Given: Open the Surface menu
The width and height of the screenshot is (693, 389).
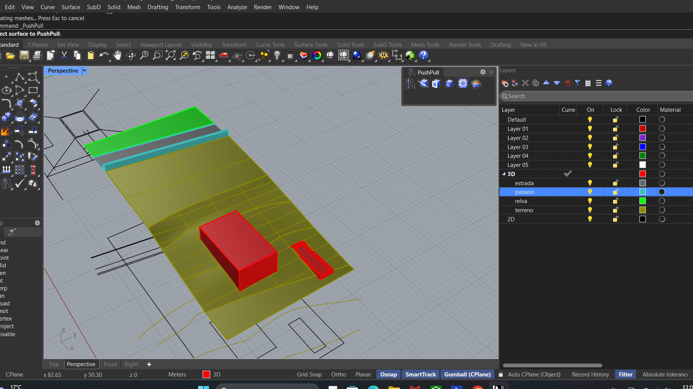Looking at the screenshot, I should [71, 7].
